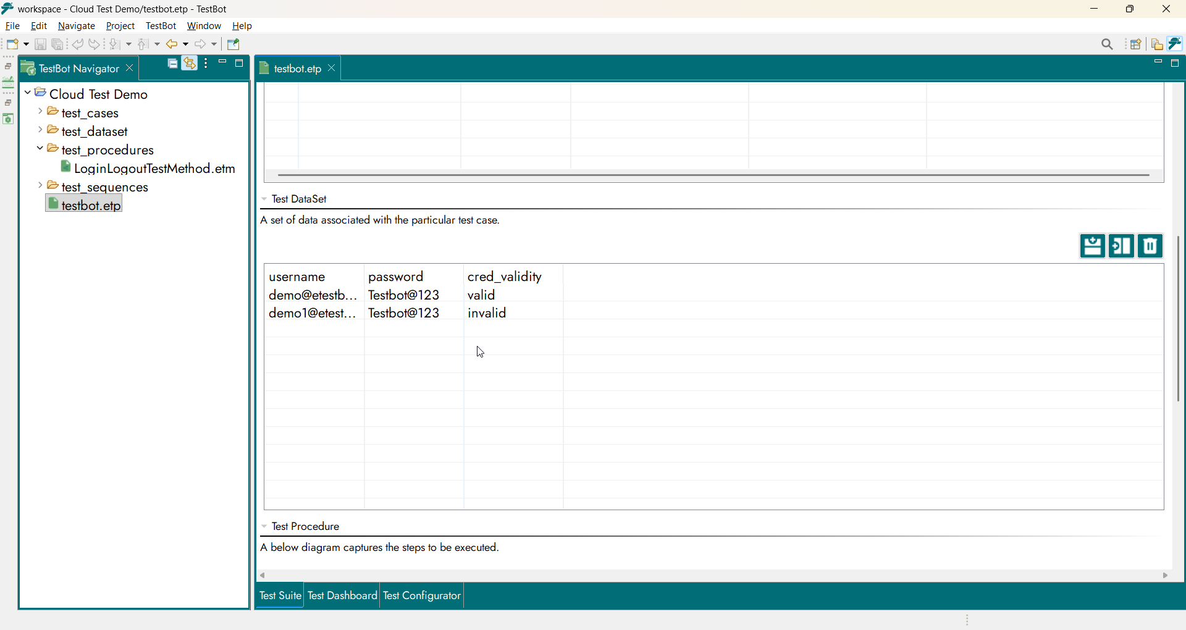The width and height of the screenshot is (1186, 630).
Task: Collapse the test_procedures folder
Action: 40,149
